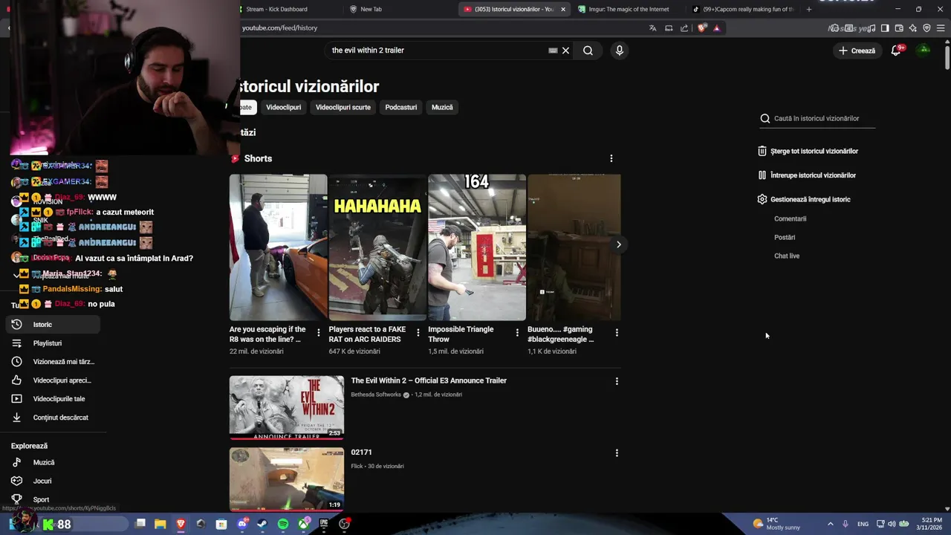Open Videoclipuri apreciate in sidebar
The height and width of the screenshot is (535, 951).
pos(52,380)
